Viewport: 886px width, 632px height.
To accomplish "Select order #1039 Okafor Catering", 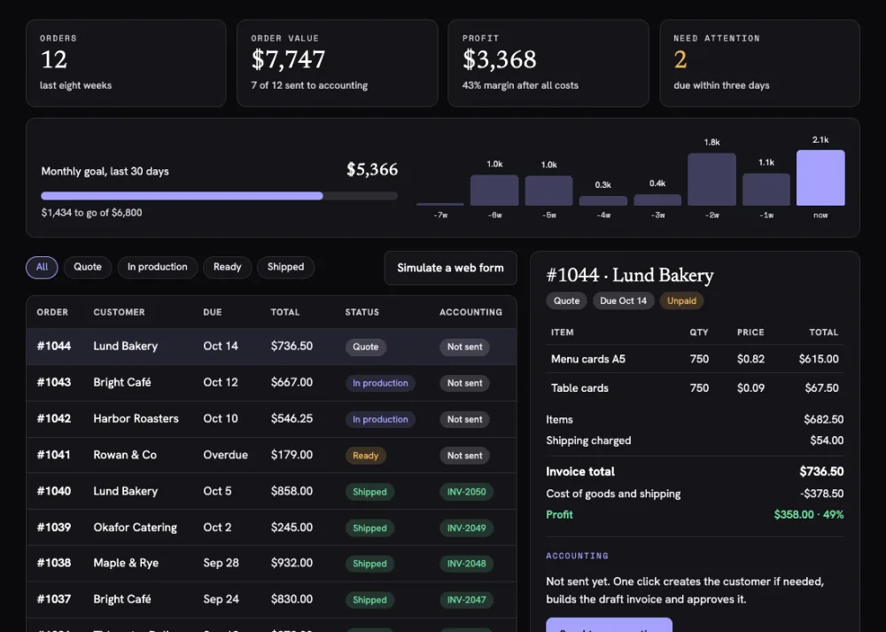I will click(x=271, y=527).
